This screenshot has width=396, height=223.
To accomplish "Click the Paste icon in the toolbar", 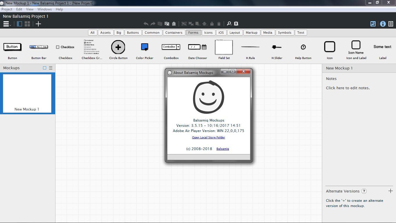I will (174, 24).
